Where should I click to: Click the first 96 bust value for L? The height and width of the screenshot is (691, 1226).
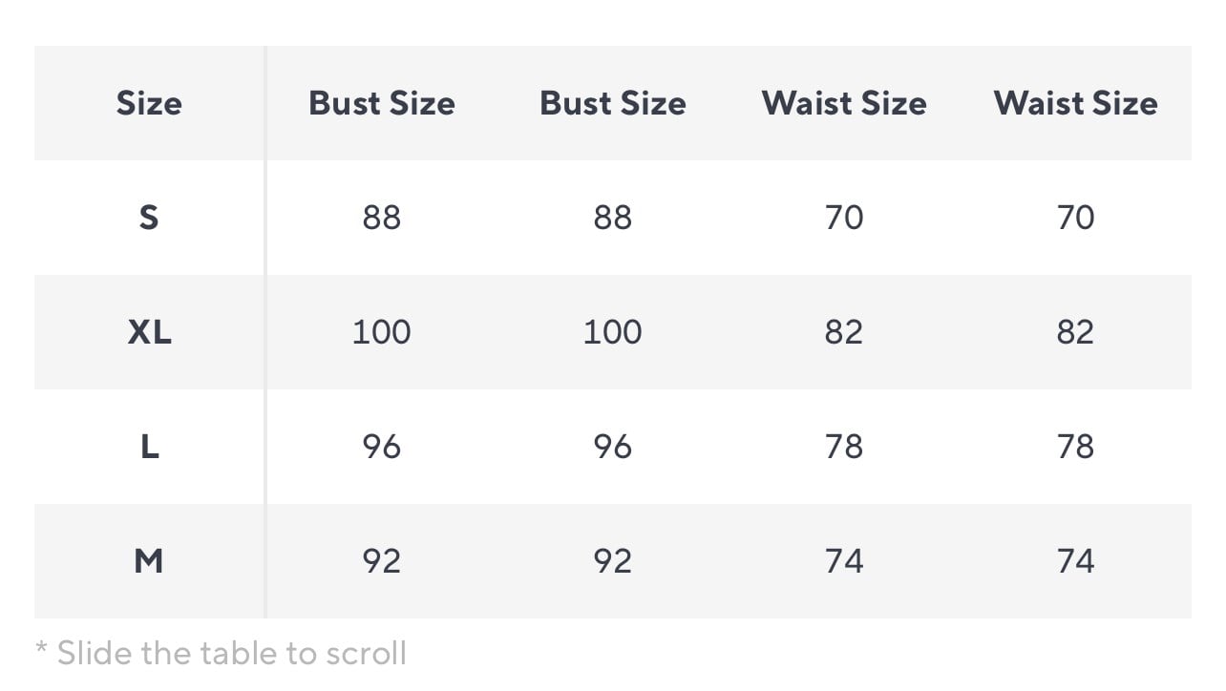[381, 447]
